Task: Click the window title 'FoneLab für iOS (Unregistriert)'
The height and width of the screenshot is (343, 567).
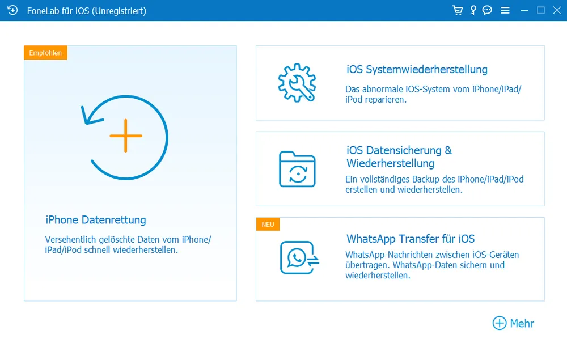Action: point(86,11)
